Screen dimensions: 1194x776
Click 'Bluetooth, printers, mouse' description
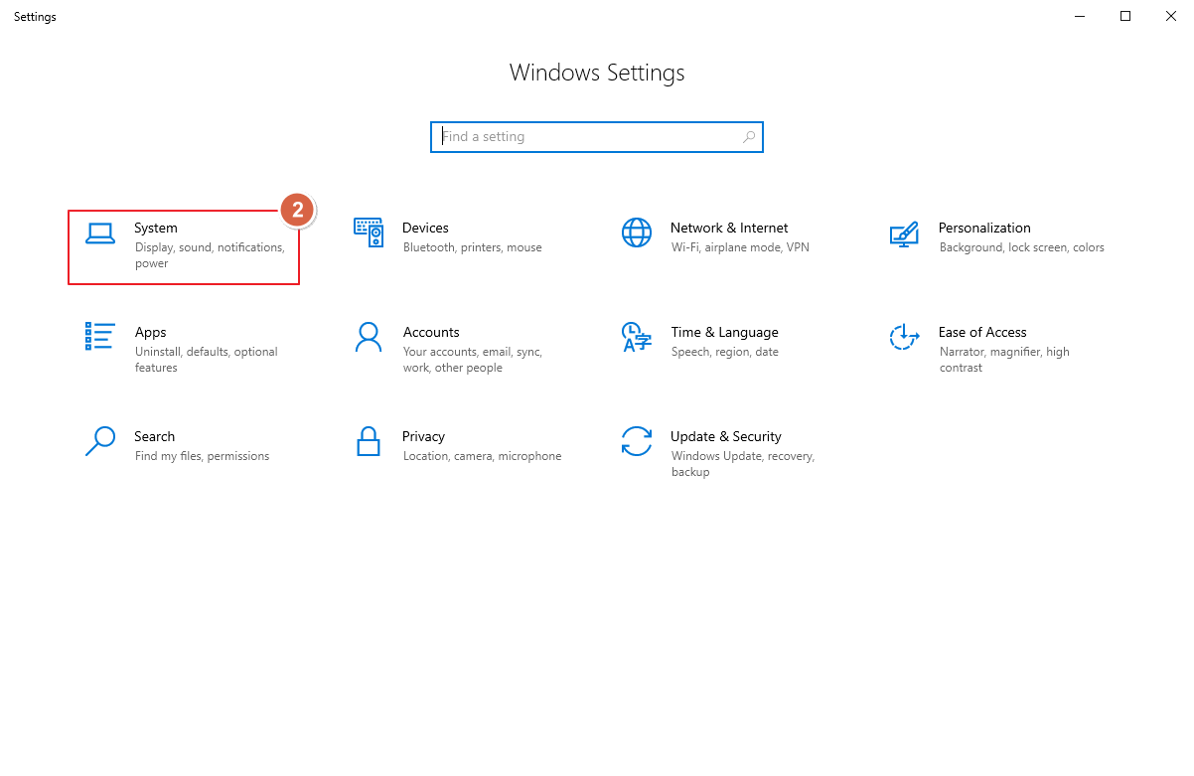473,247
